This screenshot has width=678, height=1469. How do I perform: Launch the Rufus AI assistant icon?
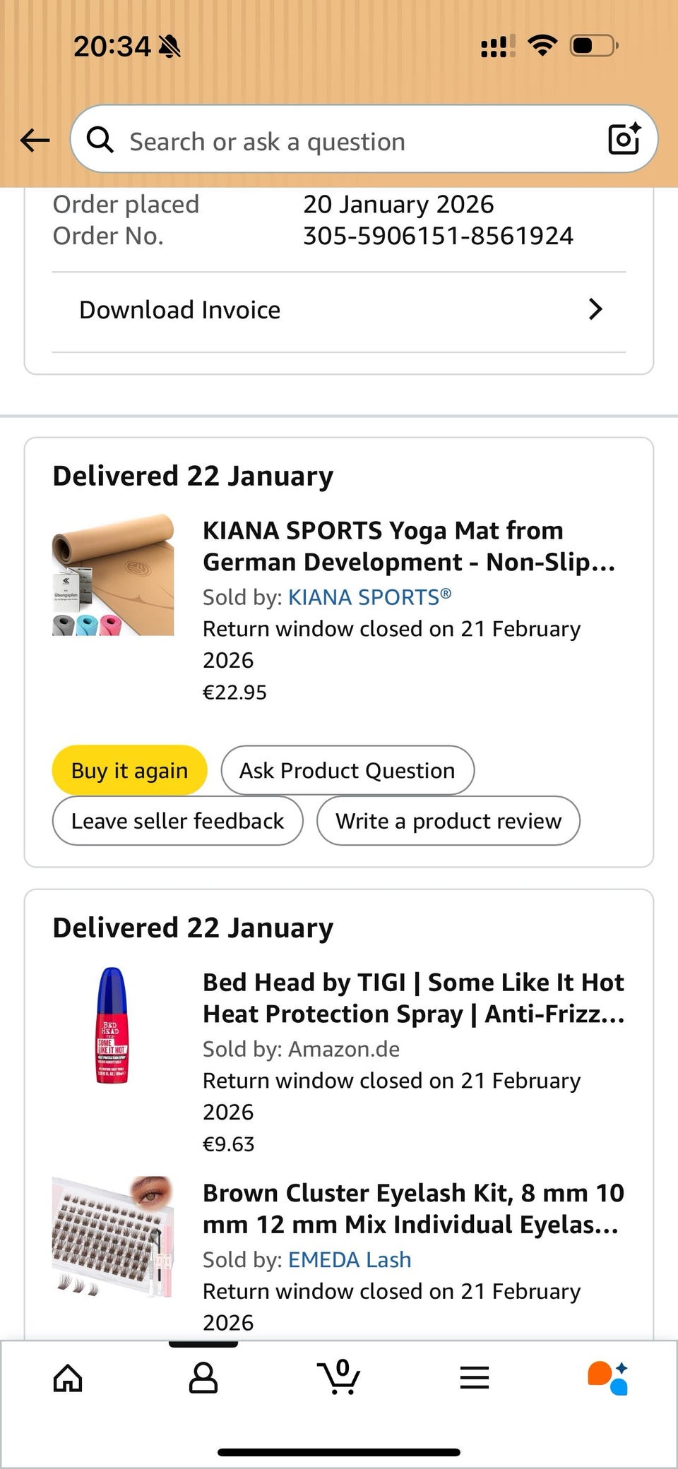pyautogui.click(x=608, y=1377)
